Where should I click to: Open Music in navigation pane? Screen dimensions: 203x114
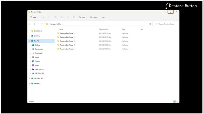tap(37, 57)
